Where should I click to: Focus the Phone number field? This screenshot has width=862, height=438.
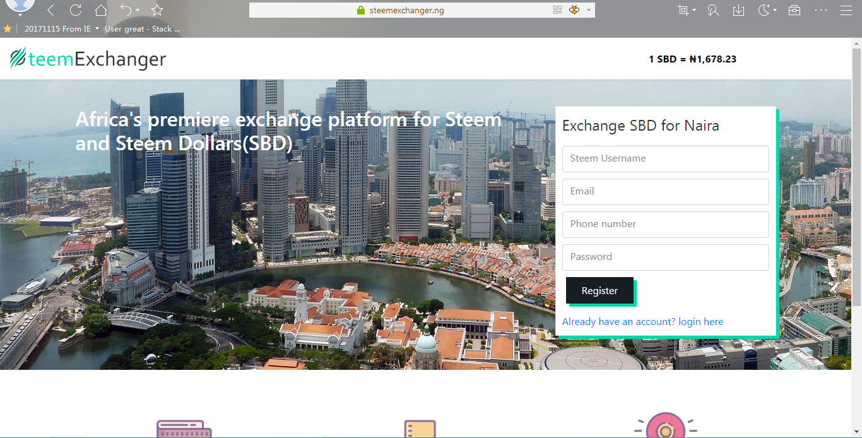(665, 225)
